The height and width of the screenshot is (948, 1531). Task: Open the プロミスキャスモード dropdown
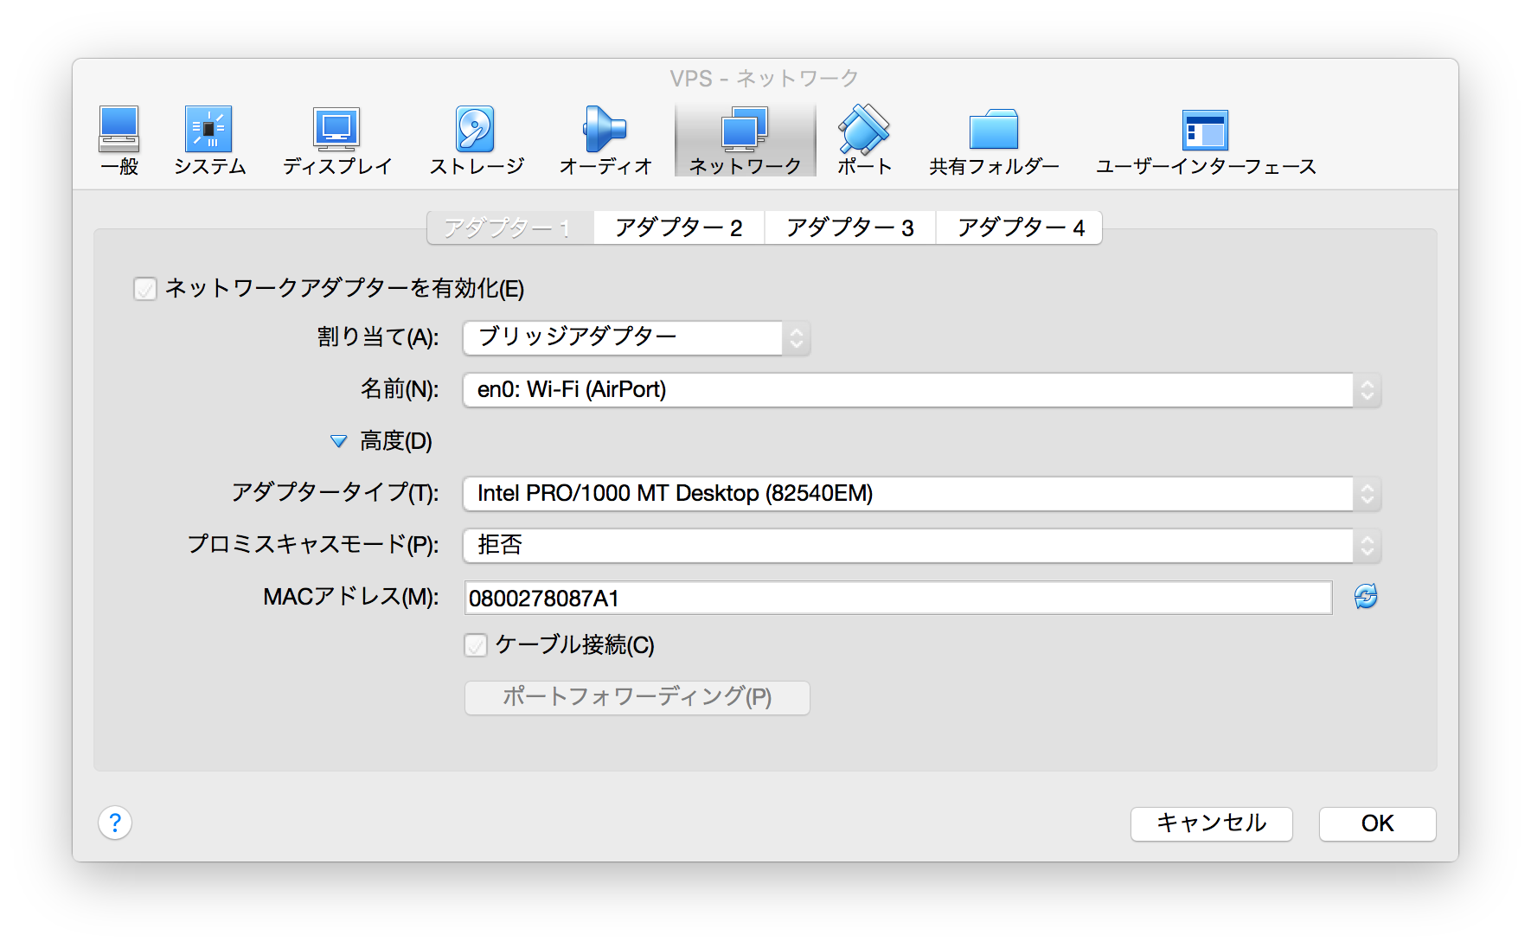click(x=921, y=546)
